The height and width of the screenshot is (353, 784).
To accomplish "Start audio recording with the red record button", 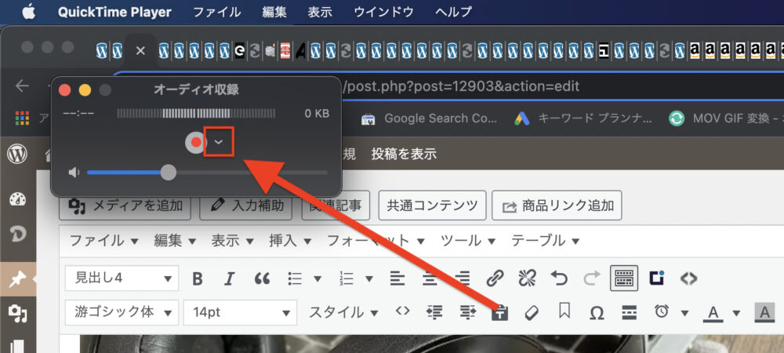I will point(195,143).
